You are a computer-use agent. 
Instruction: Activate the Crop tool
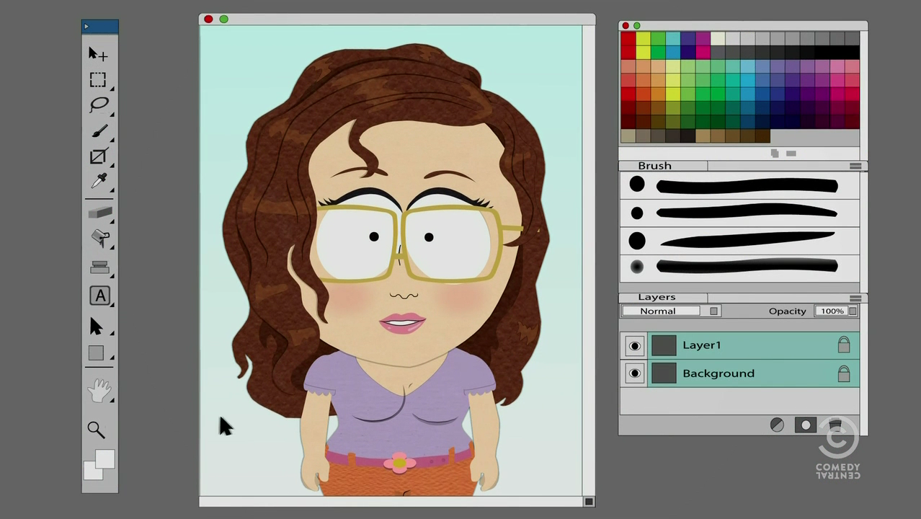point(99,156)
